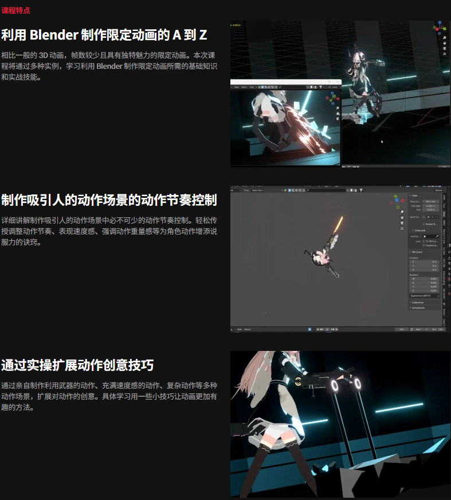
Task: Click the perspective/orthographic grid icon in gray viewport
Action: click(x=402, y=228)
